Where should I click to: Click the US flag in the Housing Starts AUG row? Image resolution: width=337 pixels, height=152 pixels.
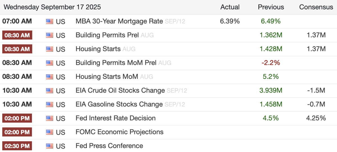coord(49,49)
